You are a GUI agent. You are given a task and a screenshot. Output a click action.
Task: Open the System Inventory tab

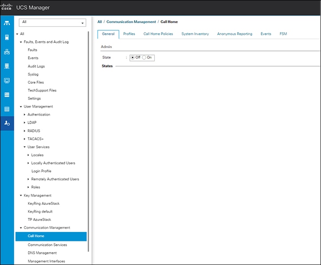(x=195, y=34)
